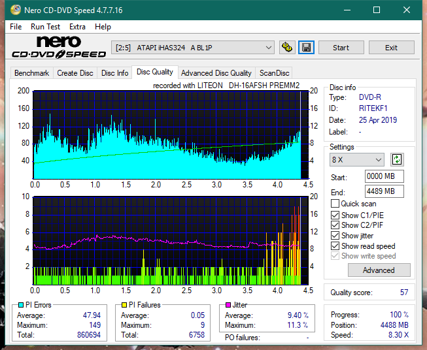Click PI Failures total 6758
Viewport: 427px width, 350px height.
[197, 334]
